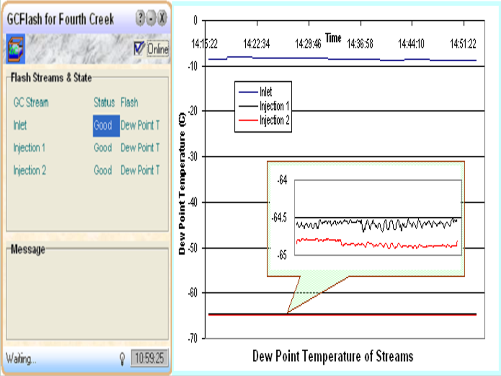Open Dew Point T flash for Inlet
Viewport: 501px width, 376px height.
pyautogui.click(x=140, y=126)
